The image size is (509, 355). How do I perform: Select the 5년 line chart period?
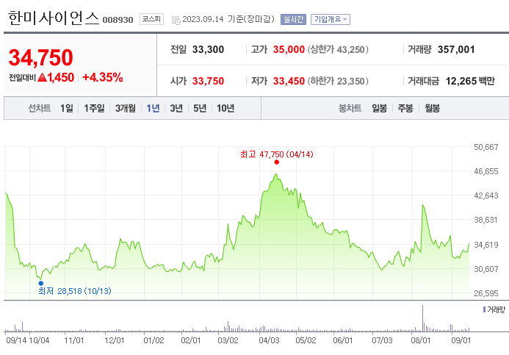[200, 108]
